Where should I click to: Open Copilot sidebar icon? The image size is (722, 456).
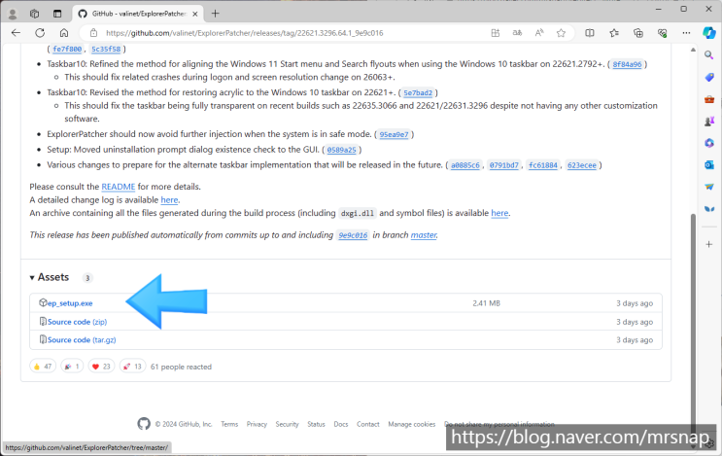click(x=709, y=33)
